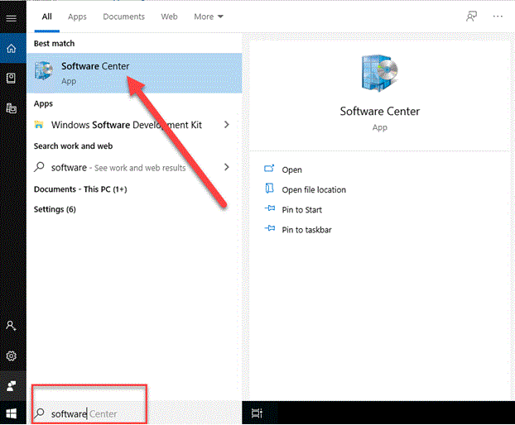Open Task View on the taskbar
Screen dimensions: 515x425
[257, 413]
